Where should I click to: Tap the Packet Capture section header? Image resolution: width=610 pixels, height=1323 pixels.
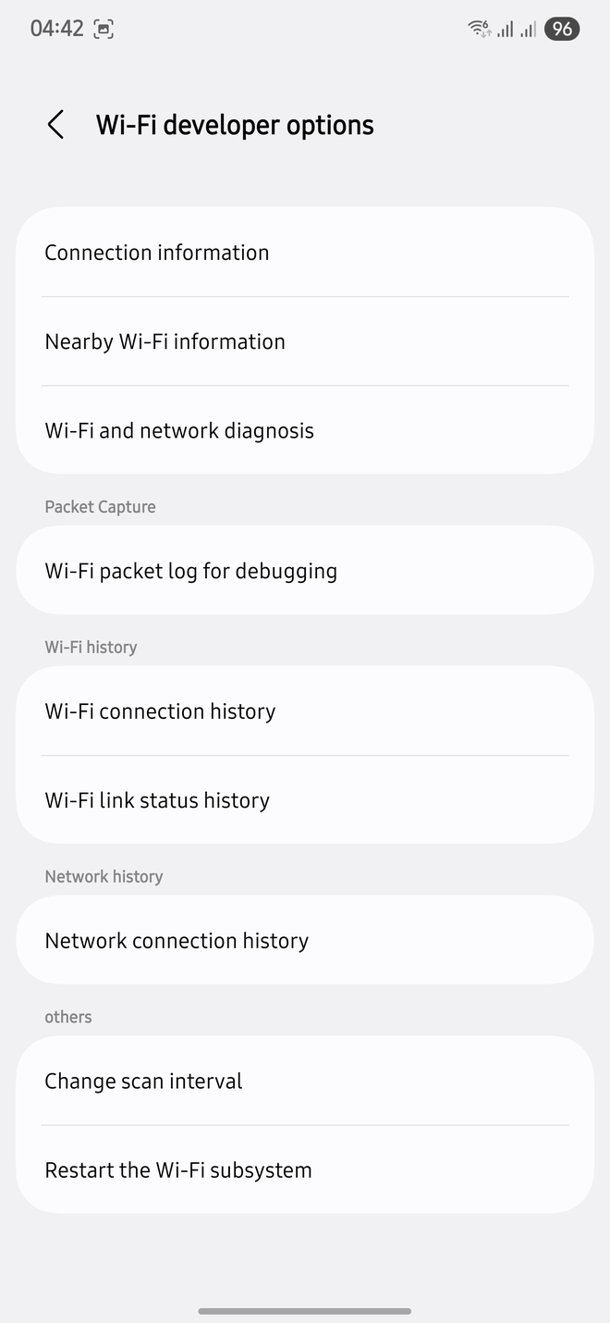[x=100, y=506]
